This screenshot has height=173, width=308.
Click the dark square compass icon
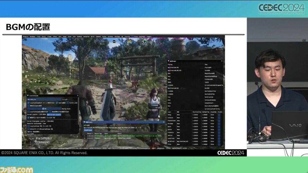coord(114,42)
